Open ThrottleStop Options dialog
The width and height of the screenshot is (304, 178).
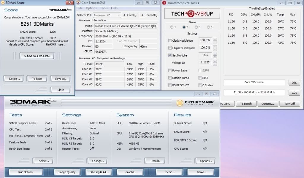click(x=267, y=104)
